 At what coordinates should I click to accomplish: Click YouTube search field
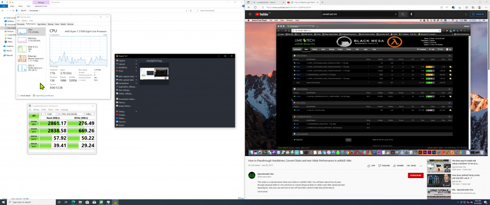358,14
